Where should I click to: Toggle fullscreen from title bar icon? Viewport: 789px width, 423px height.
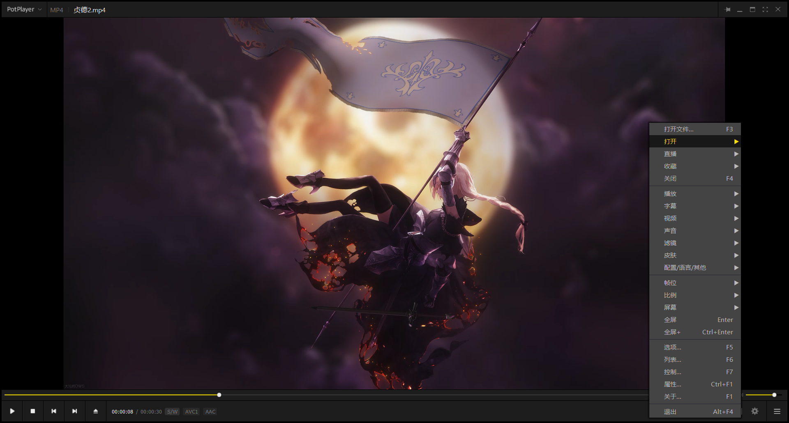point(765,9)
